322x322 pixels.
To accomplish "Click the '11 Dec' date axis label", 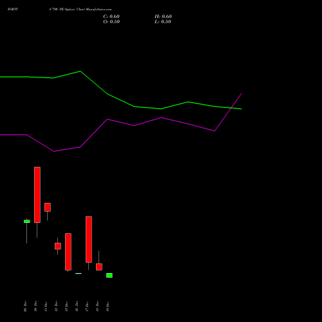I will pyautogui.click(x=46, y=306).
